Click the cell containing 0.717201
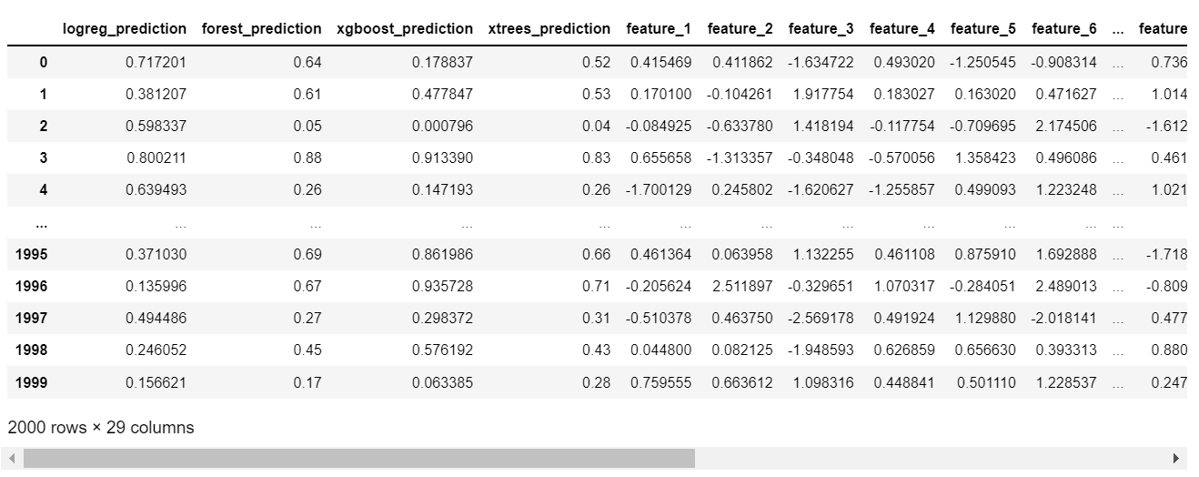 [156, 62]
